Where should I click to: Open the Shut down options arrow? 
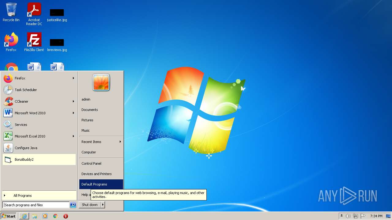103,205
